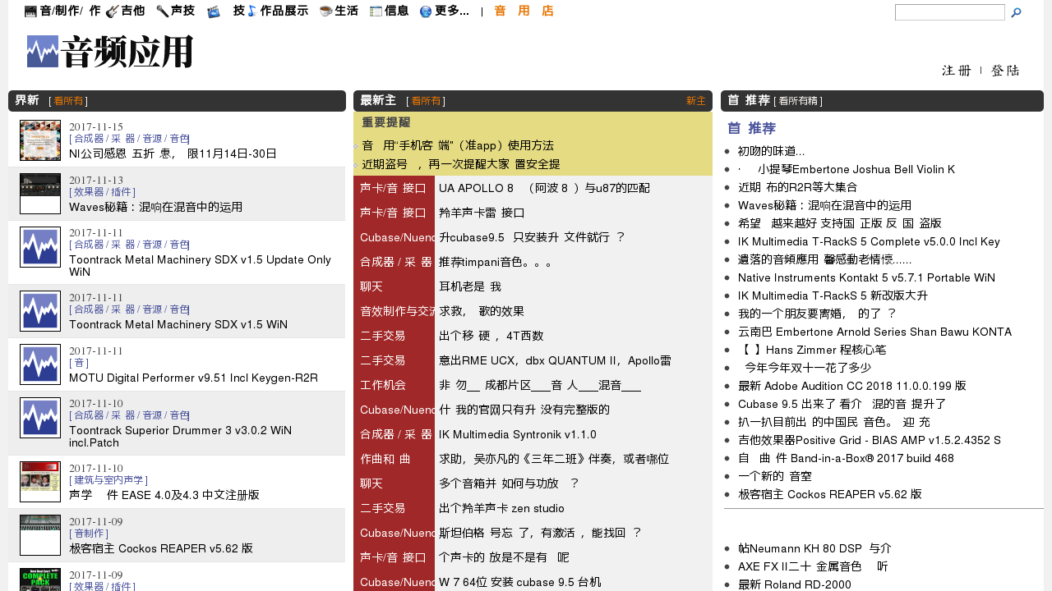Click the microphone icon beside 声技
The image size is (1052, 591).
pos(163,11)
